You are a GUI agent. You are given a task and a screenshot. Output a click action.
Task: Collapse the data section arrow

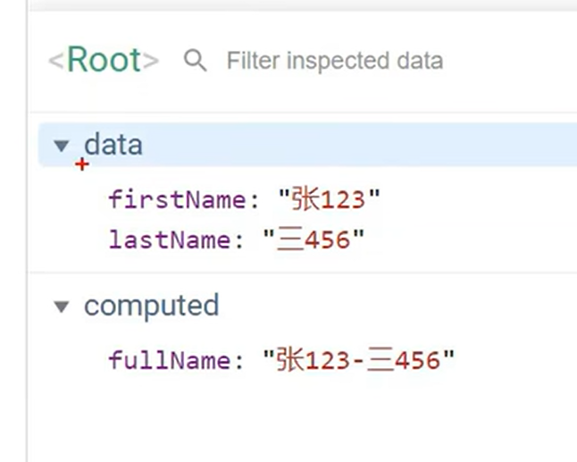pyautogui.click(x=62, y=146)
